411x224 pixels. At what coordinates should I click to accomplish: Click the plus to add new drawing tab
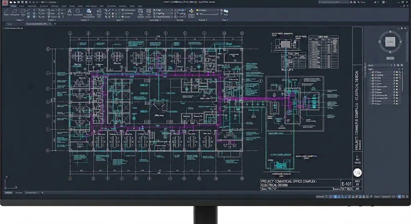[55, 24]
